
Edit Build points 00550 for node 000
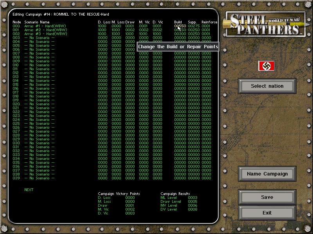point(180,26)
